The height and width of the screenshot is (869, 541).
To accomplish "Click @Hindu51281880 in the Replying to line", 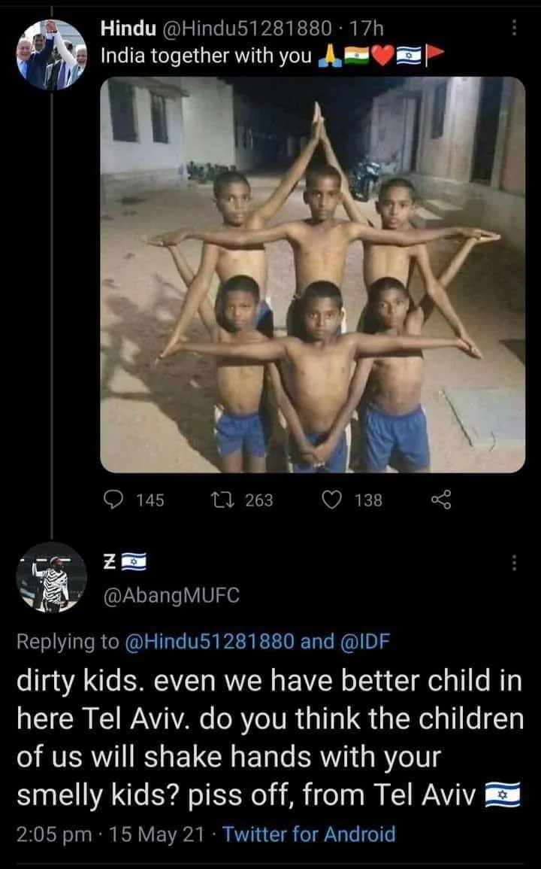I will click(210, 641).
